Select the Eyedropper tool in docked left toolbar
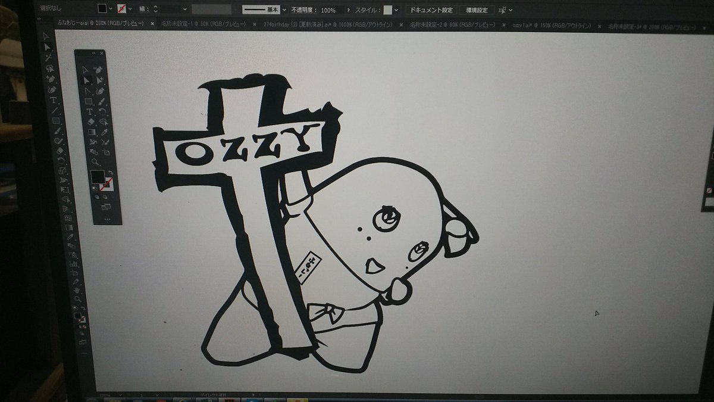The width and height of the screenshot is (714, 402). tap(69, 237)
